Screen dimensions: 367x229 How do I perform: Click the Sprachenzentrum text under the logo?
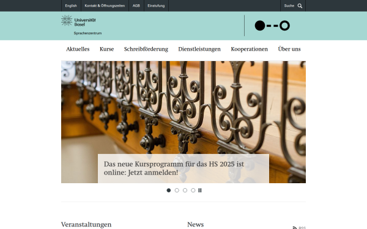click(x=87, y=33)
